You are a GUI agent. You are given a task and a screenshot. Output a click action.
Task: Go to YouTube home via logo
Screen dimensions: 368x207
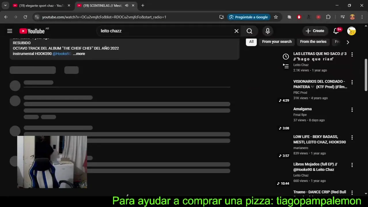32,31
